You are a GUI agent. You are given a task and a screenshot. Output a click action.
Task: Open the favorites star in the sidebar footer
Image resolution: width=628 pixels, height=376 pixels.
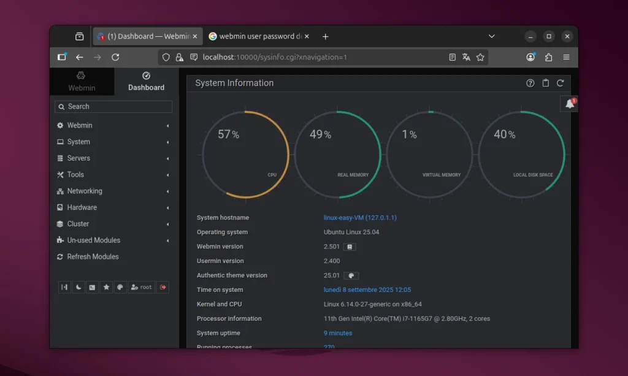pos(107,286)
